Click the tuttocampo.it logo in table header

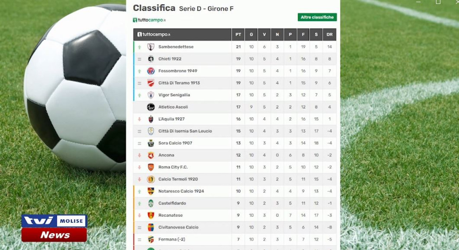[154, 35]
